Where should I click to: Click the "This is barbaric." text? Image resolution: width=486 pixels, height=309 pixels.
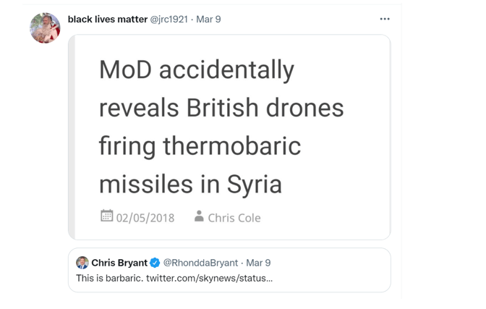[x=109, y=278]
